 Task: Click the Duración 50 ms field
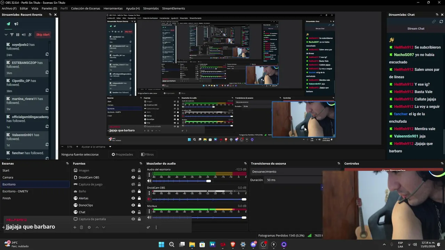294,180
